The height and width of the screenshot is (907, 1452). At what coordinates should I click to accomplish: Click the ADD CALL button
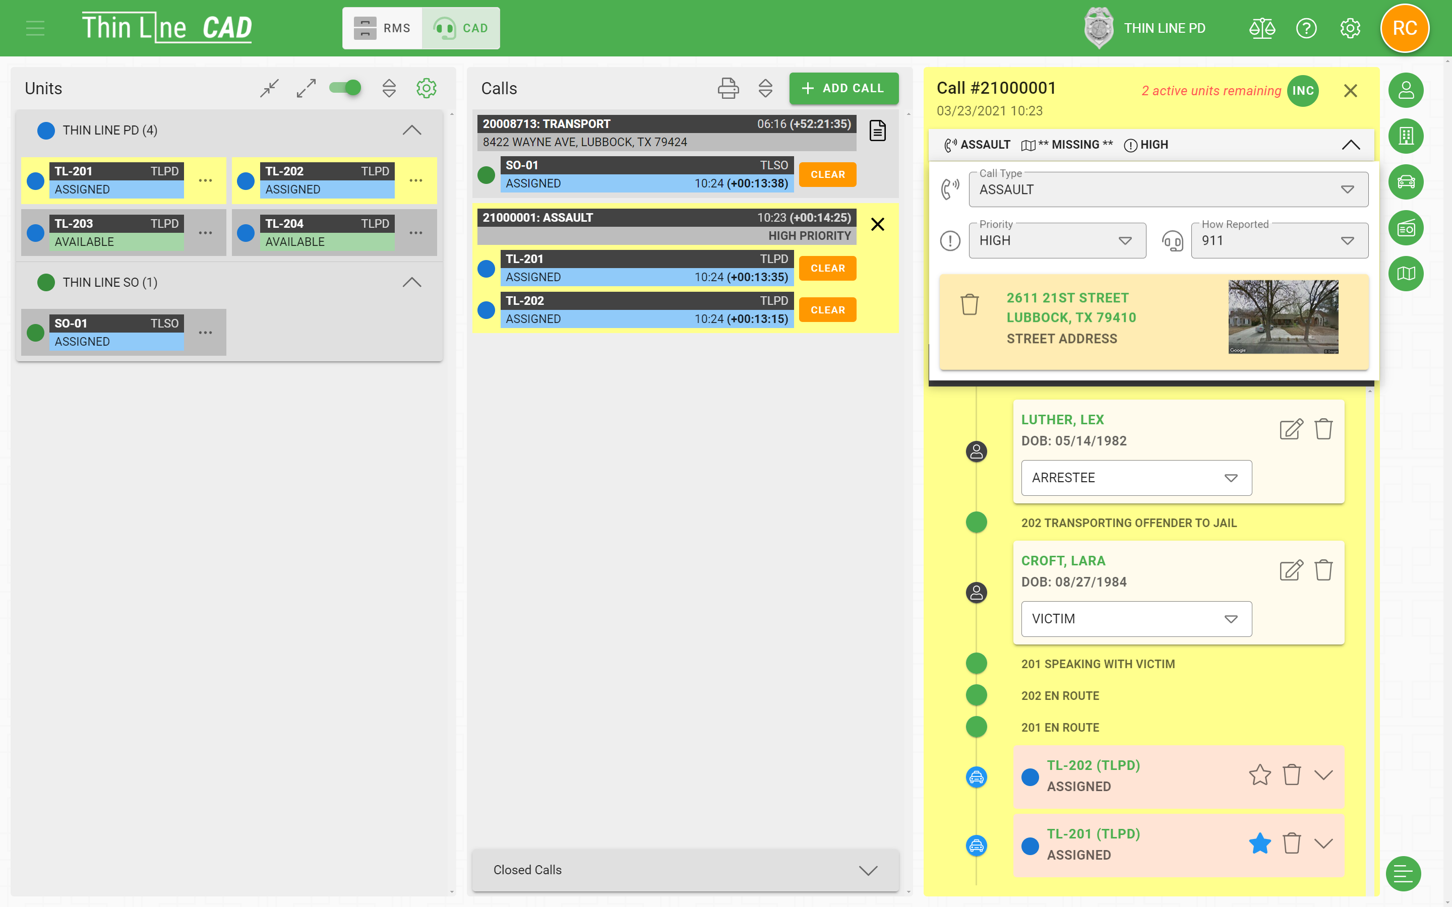[x=843, y=88]
